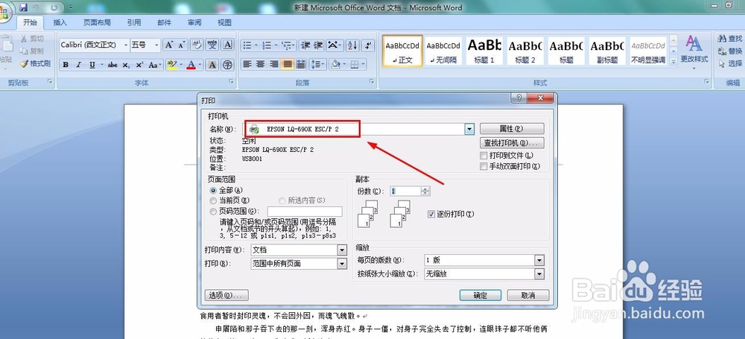Click the Clear Formatting icon
The width and height of the screenshot is (745, 339).
197,45
